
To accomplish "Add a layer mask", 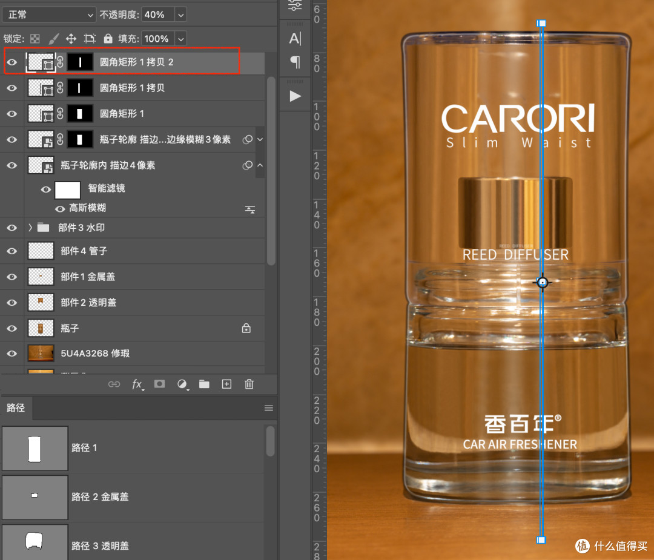I will 159,384.
